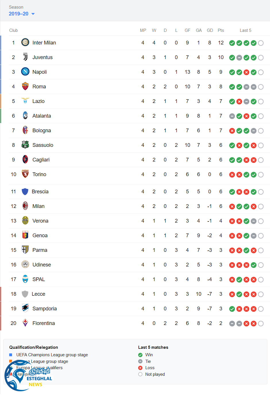The image size is (270, 399).
Task: Click the Torino club crest
Action: click(x=25, y=174)
